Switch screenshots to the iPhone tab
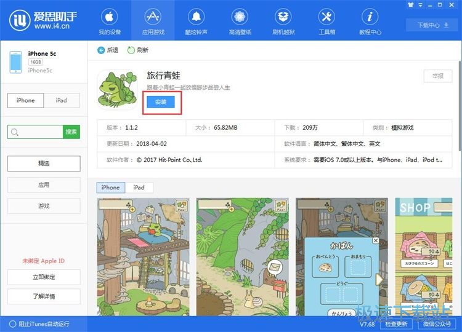This screenshot has height=332, width=462. click(x=111, y=188)
